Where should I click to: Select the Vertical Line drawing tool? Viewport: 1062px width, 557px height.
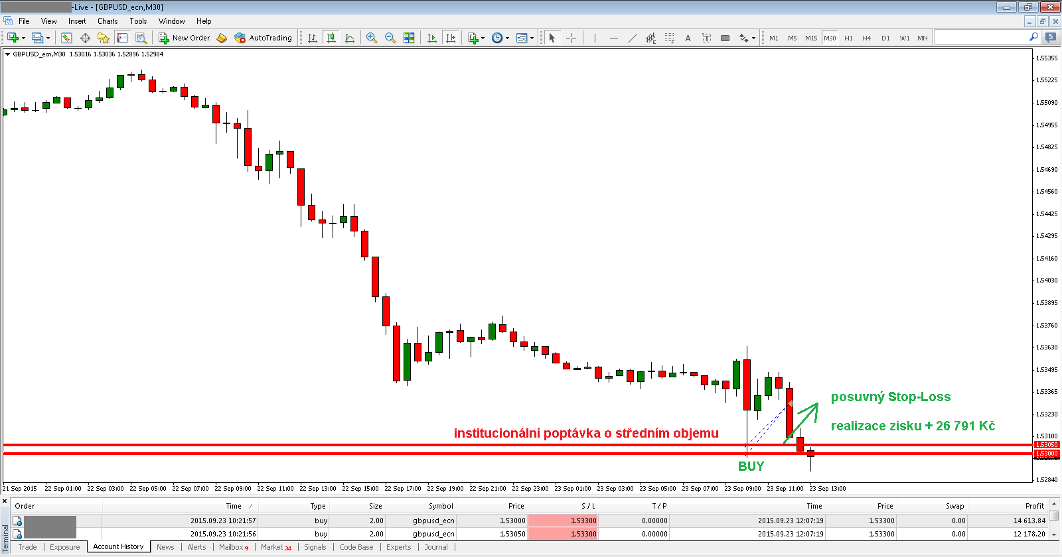tap(595, 38)
